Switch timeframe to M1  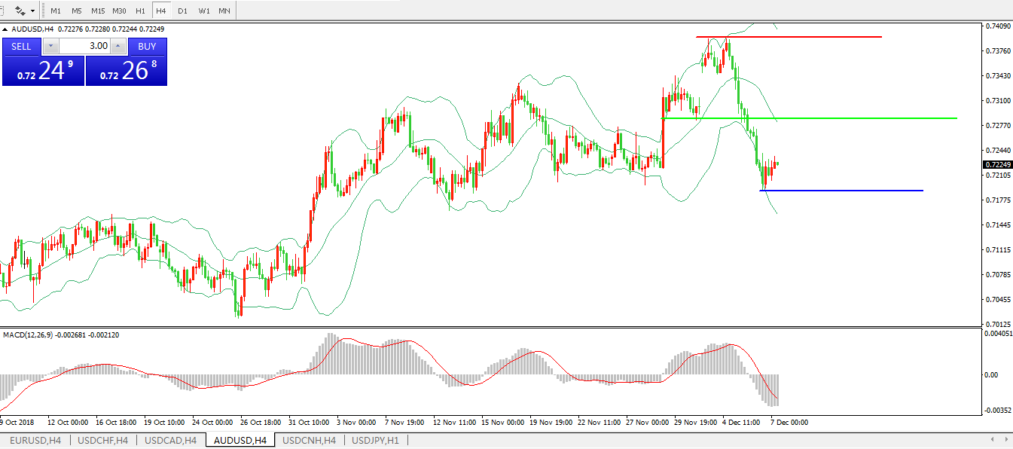(x=56, y=11)
